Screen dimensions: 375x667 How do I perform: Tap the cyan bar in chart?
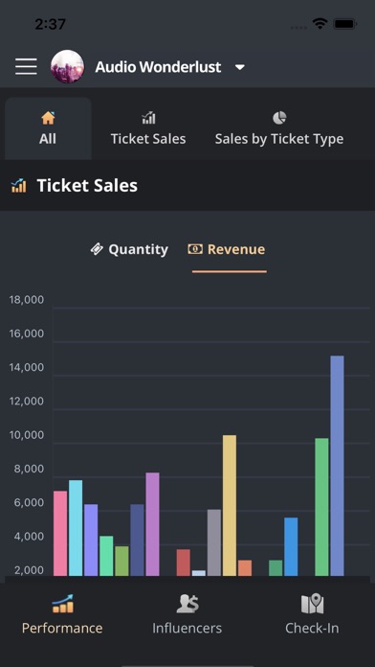tap(76, 528)
